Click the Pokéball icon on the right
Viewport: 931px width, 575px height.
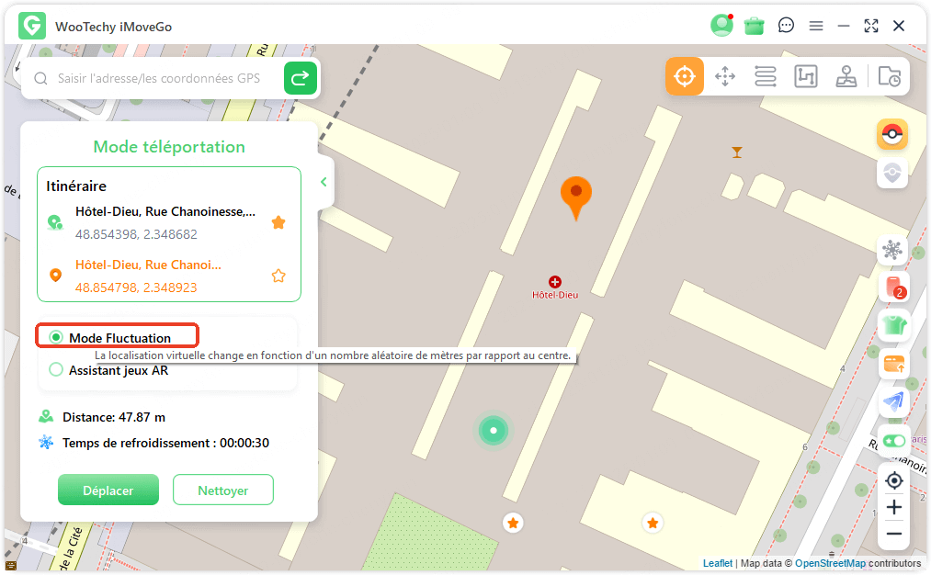(x=891, y=135)
